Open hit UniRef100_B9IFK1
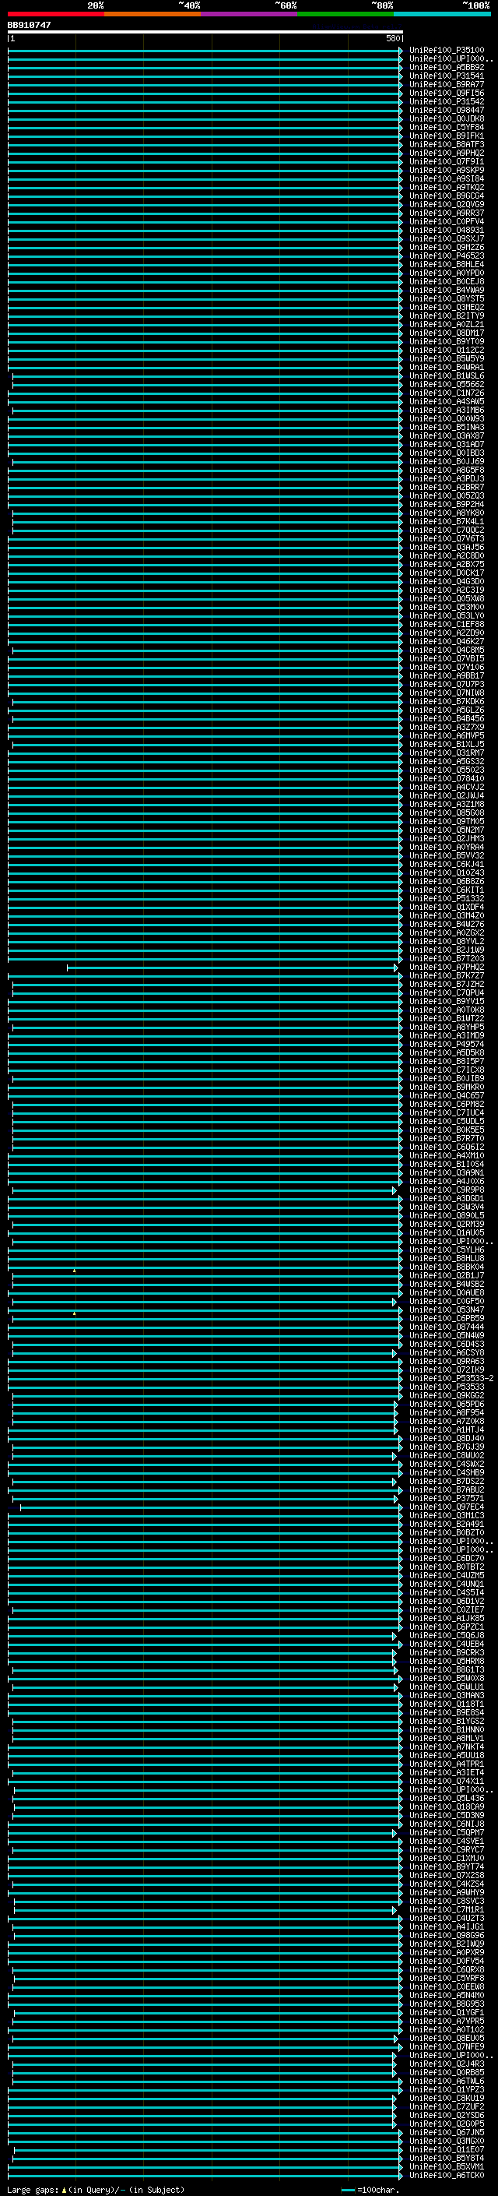This screenshot has width=498, height=2196. 446,136
